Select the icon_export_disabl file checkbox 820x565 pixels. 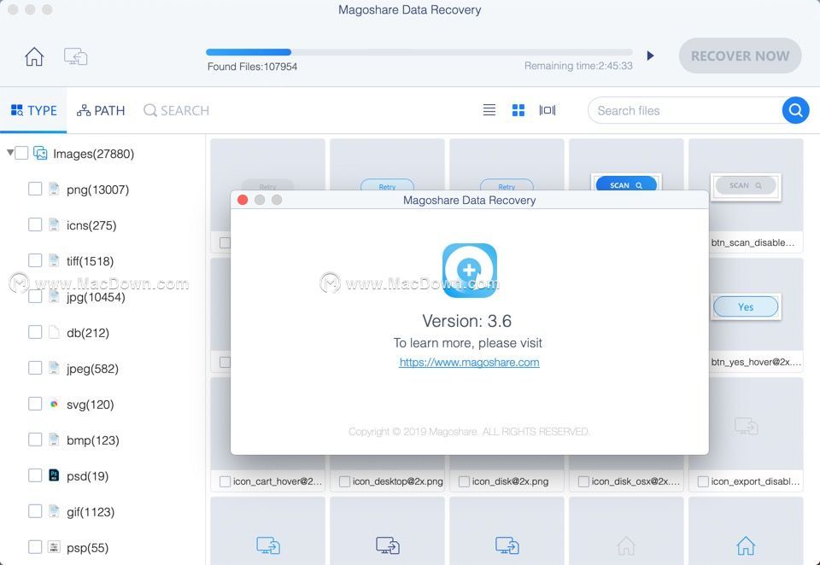tap(703, 481)
